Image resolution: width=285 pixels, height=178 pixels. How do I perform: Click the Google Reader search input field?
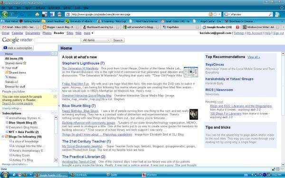click(x=57, y=40)
